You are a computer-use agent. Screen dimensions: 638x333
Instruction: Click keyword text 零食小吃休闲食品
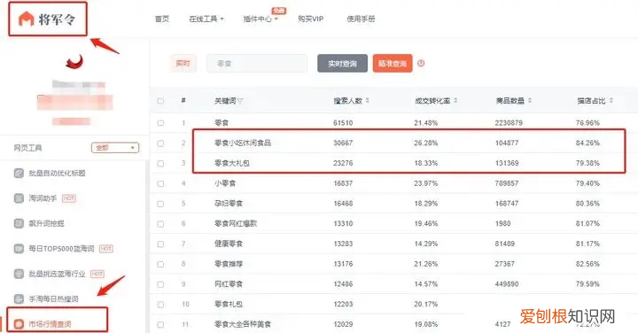click(243, 143)
